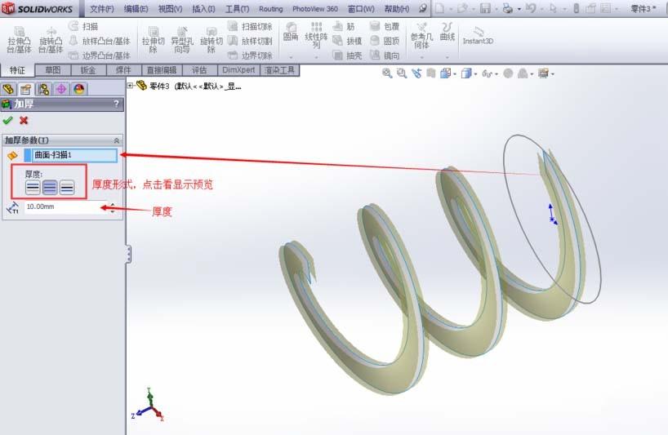Image resolution: width=668 pixels, height=435 pixels.
Task: Click the thickness value spinner arrows
Action: tap(112, 207)
